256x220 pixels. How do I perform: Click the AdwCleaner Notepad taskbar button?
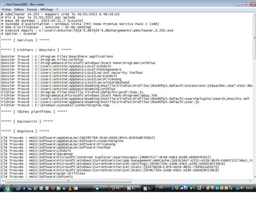click(x=148, y=188)
